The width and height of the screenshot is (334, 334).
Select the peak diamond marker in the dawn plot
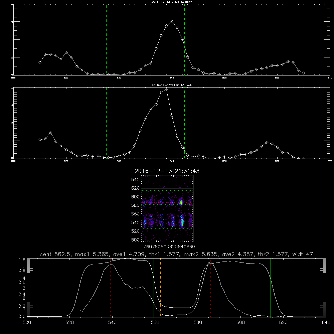pos(172,21)
